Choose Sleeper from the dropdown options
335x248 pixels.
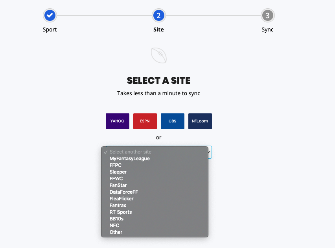click(155, 172)
